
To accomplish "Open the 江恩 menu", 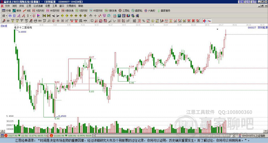I will point(29,6).
